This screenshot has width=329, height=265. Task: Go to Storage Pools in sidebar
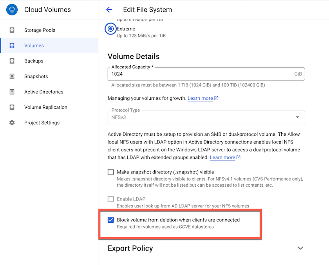(40, 30)
